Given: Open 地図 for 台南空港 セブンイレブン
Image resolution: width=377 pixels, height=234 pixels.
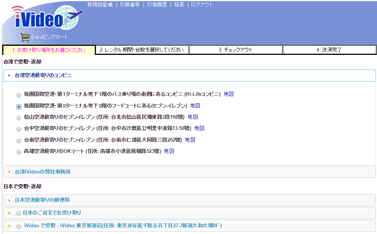Looking at the screenshot, I should tap(190, 140).
